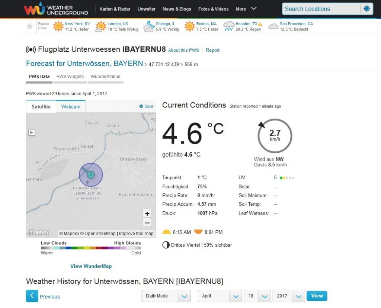Click the 1007 hPa pressure value

(x=207, y=213)
